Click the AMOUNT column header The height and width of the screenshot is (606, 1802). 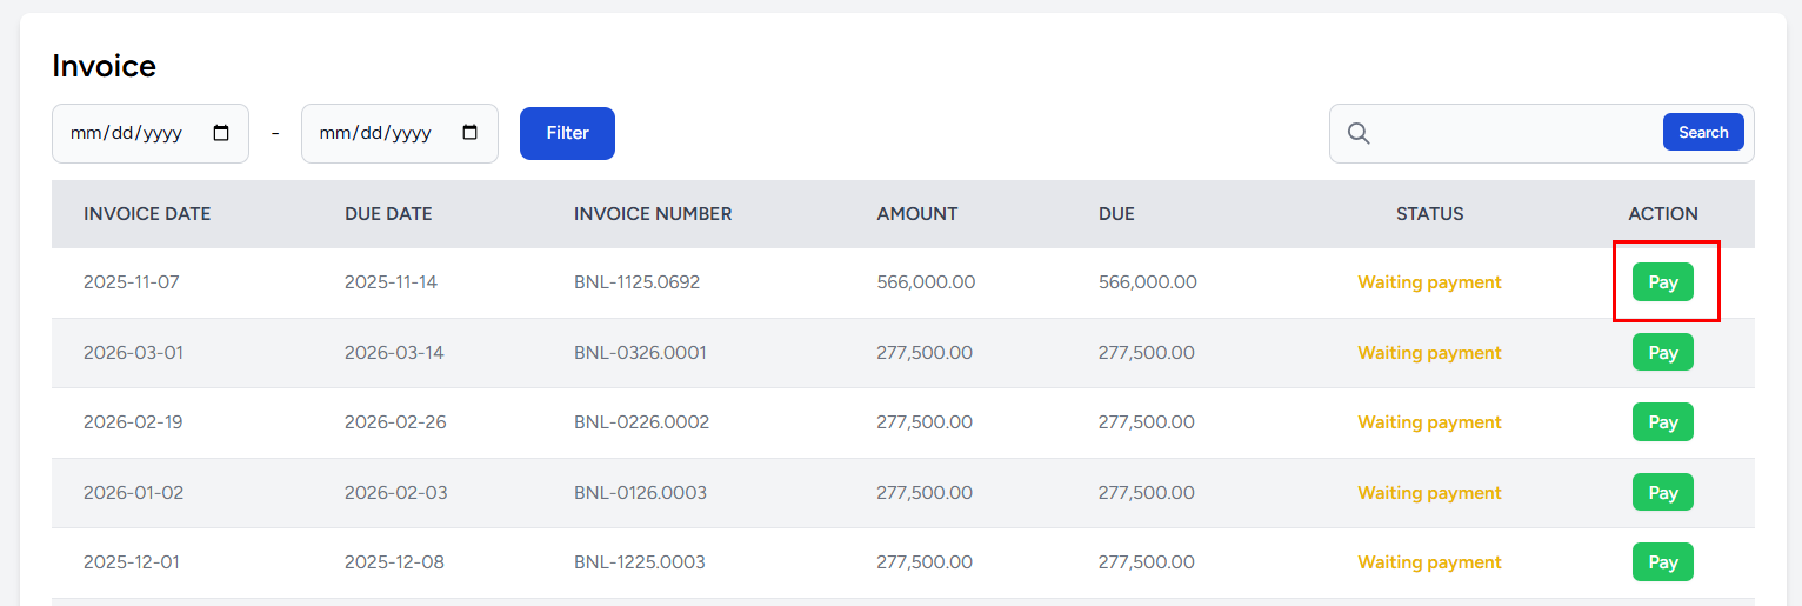pyautogui.click(x=917, y=214)
